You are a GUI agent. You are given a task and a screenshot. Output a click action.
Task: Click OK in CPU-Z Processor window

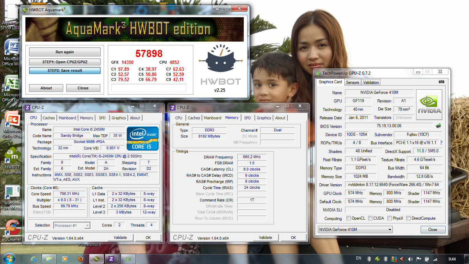pyautogui.click(x=148, y=238)
